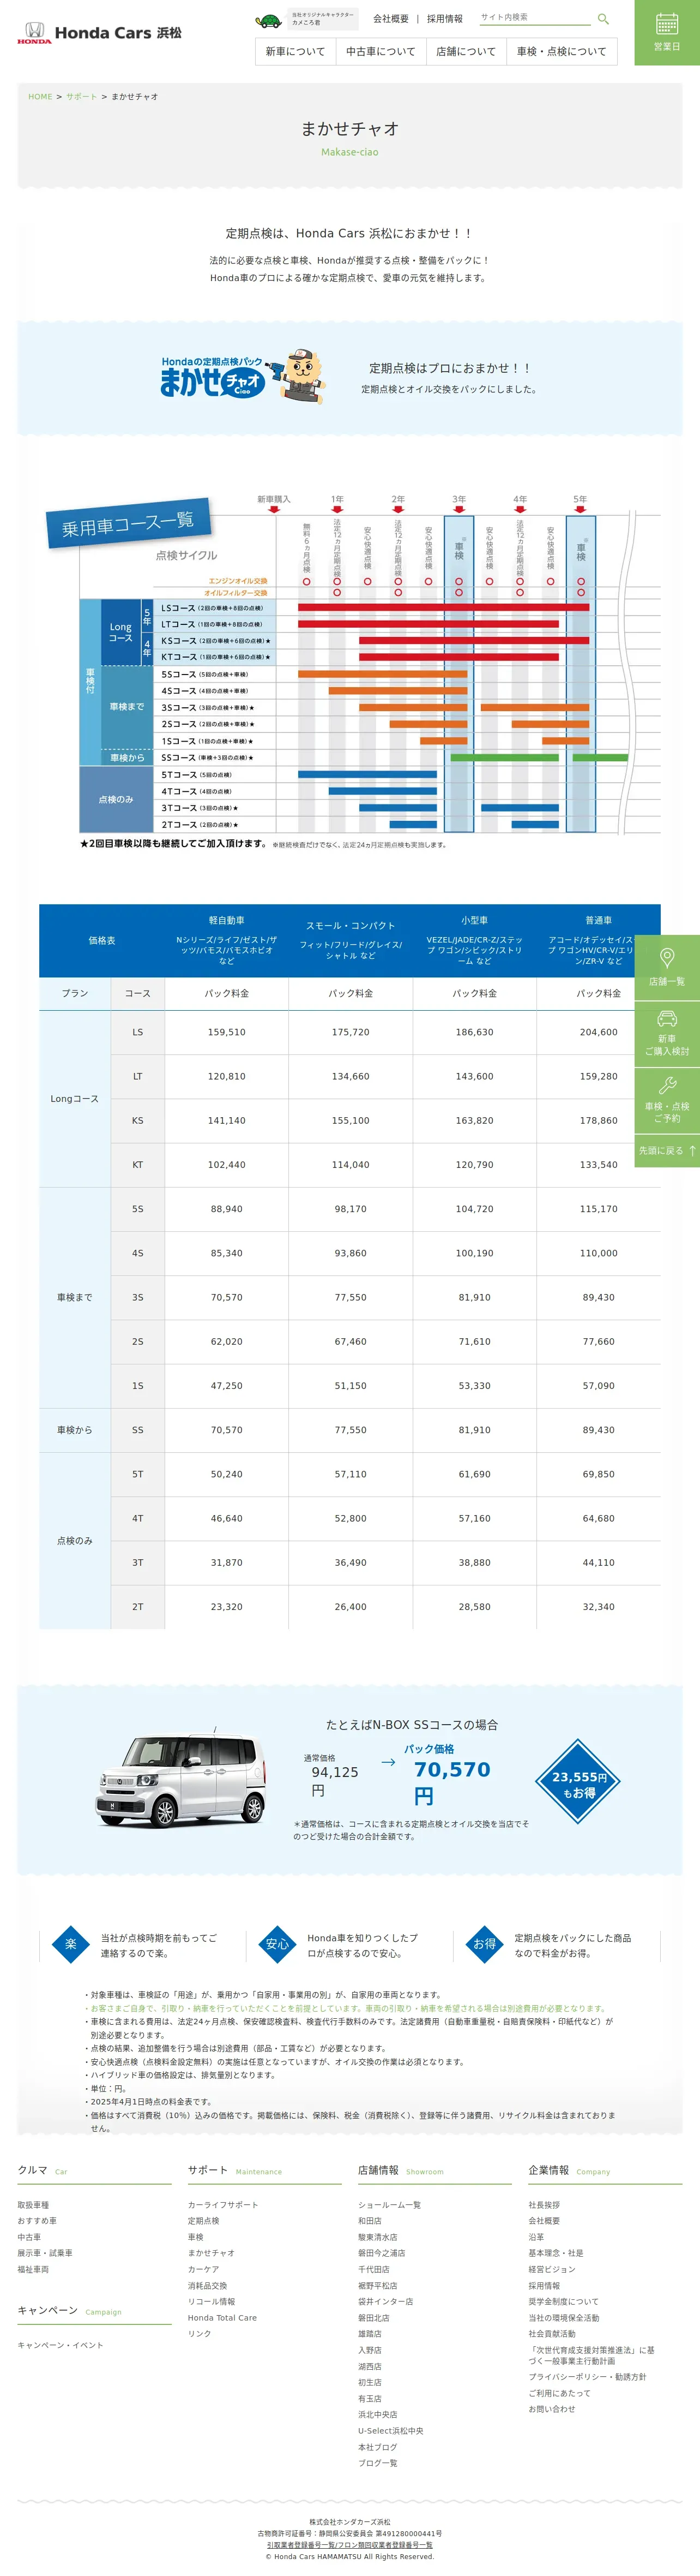Open the 会社概要 header link
The width and height of the screenshot is (700, 2576).
tap(390, 19)
